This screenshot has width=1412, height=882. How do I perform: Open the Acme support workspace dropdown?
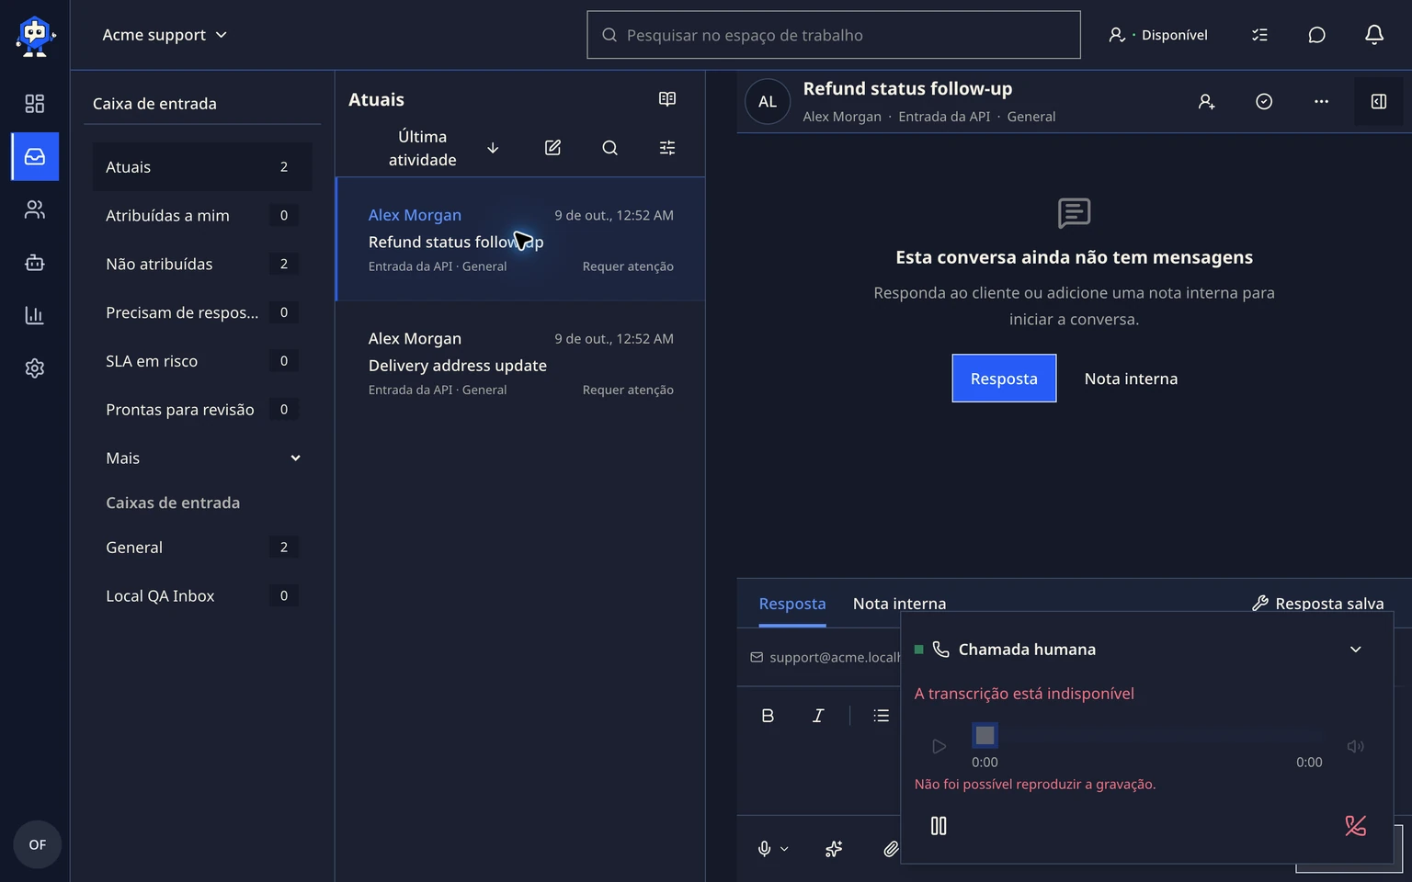165,35
